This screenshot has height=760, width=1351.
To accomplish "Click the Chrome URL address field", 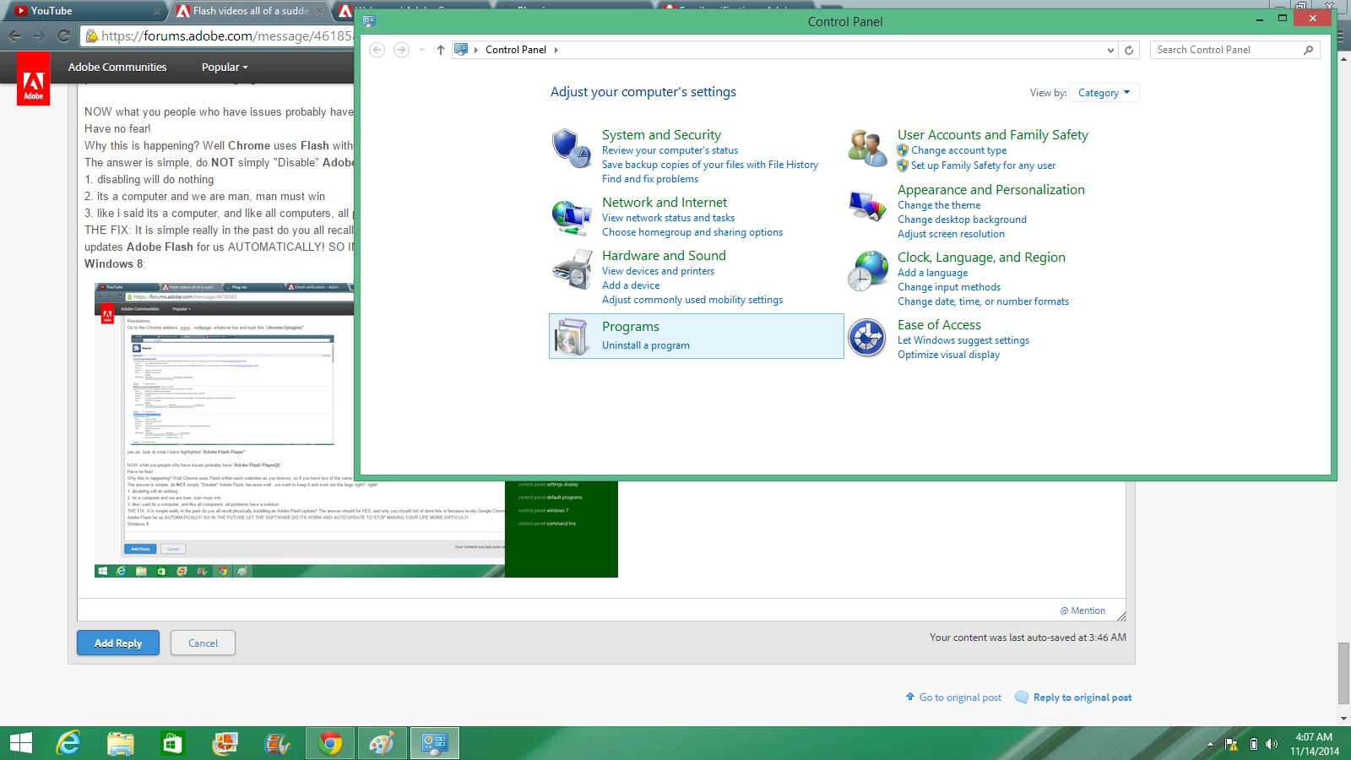I will [220, 35].
